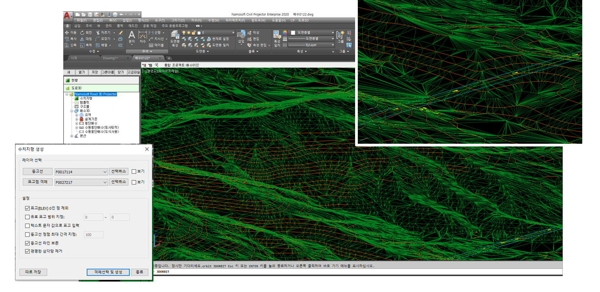Open the 파일(F) menu

[x=82, y=20]
